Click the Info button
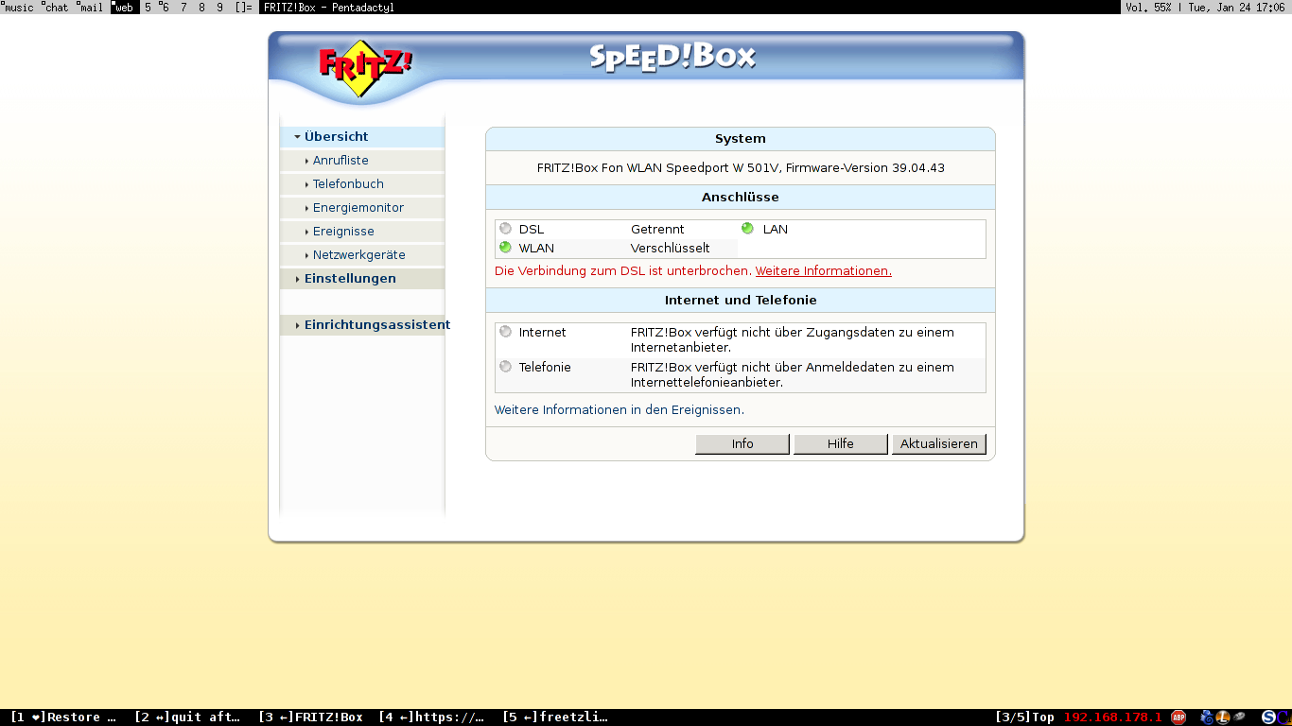Viewport: 1292px width, 726px height. pyautogui.click(x=742, y=444)
